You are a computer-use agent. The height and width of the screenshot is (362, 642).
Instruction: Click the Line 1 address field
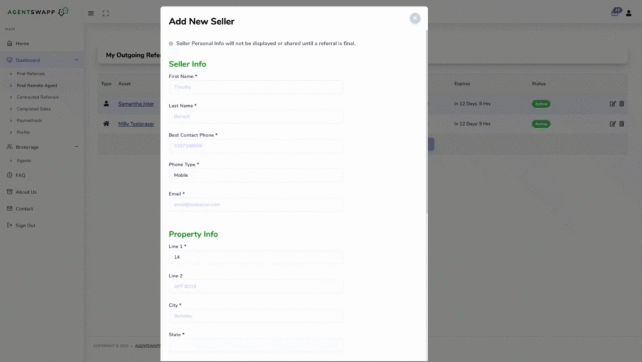256,257
